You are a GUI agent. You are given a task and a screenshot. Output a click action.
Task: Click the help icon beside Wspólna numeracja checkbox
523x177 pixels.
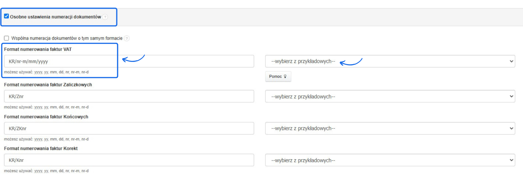tap(126, 38)
